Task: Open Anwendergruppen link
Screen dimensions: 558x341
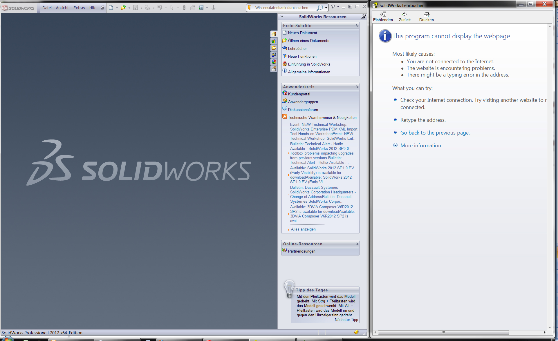Action: [x=303, y=102]
